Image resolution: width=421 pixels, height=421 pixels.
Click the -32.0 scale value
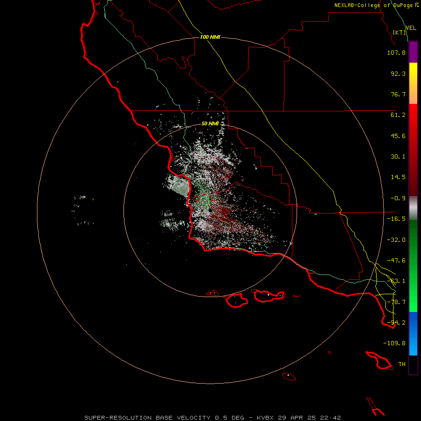(396, 240)
